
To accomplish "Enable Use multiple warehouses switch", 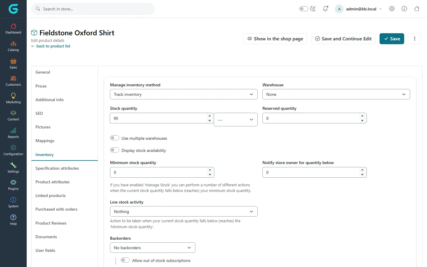I will pos(114,138).
